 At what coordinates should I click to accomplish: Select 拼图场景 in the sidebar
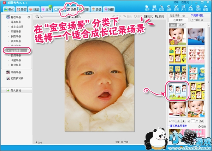(16, 36)
